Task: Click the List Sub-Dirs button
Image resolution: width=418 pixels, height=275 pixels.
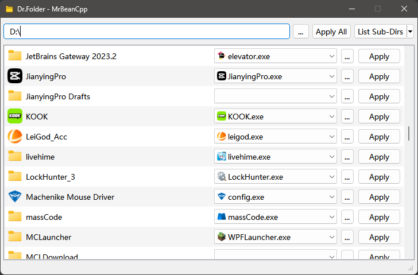Action: click(x=381, y=32)
